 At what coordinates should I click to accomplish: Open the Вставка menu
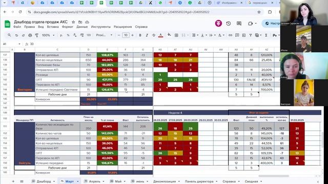(x=53, y=27)
